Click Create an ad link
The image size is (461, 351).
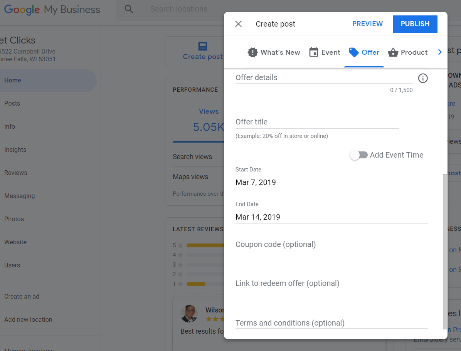[22, 297]
